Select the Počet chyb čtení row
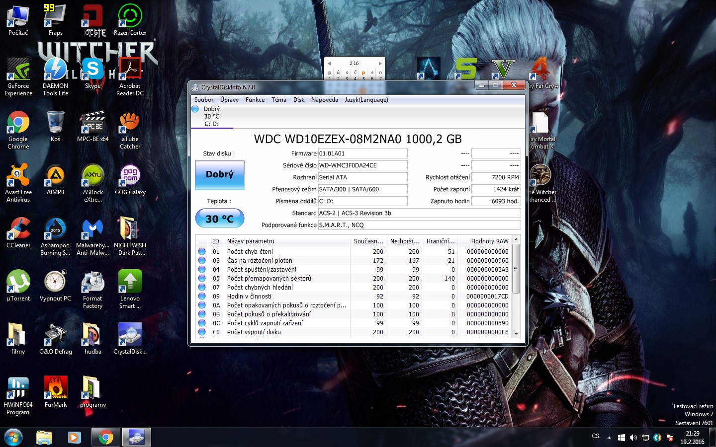The width and height of the screenshot is (716, 447). (354, 252)
